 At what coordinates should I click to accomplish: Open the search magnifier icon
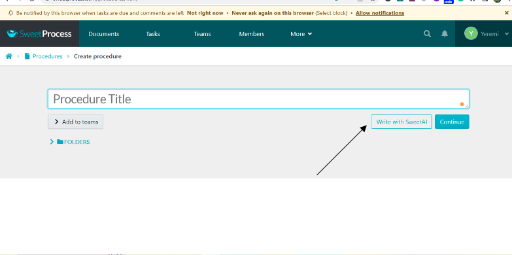tap(427, 33)
